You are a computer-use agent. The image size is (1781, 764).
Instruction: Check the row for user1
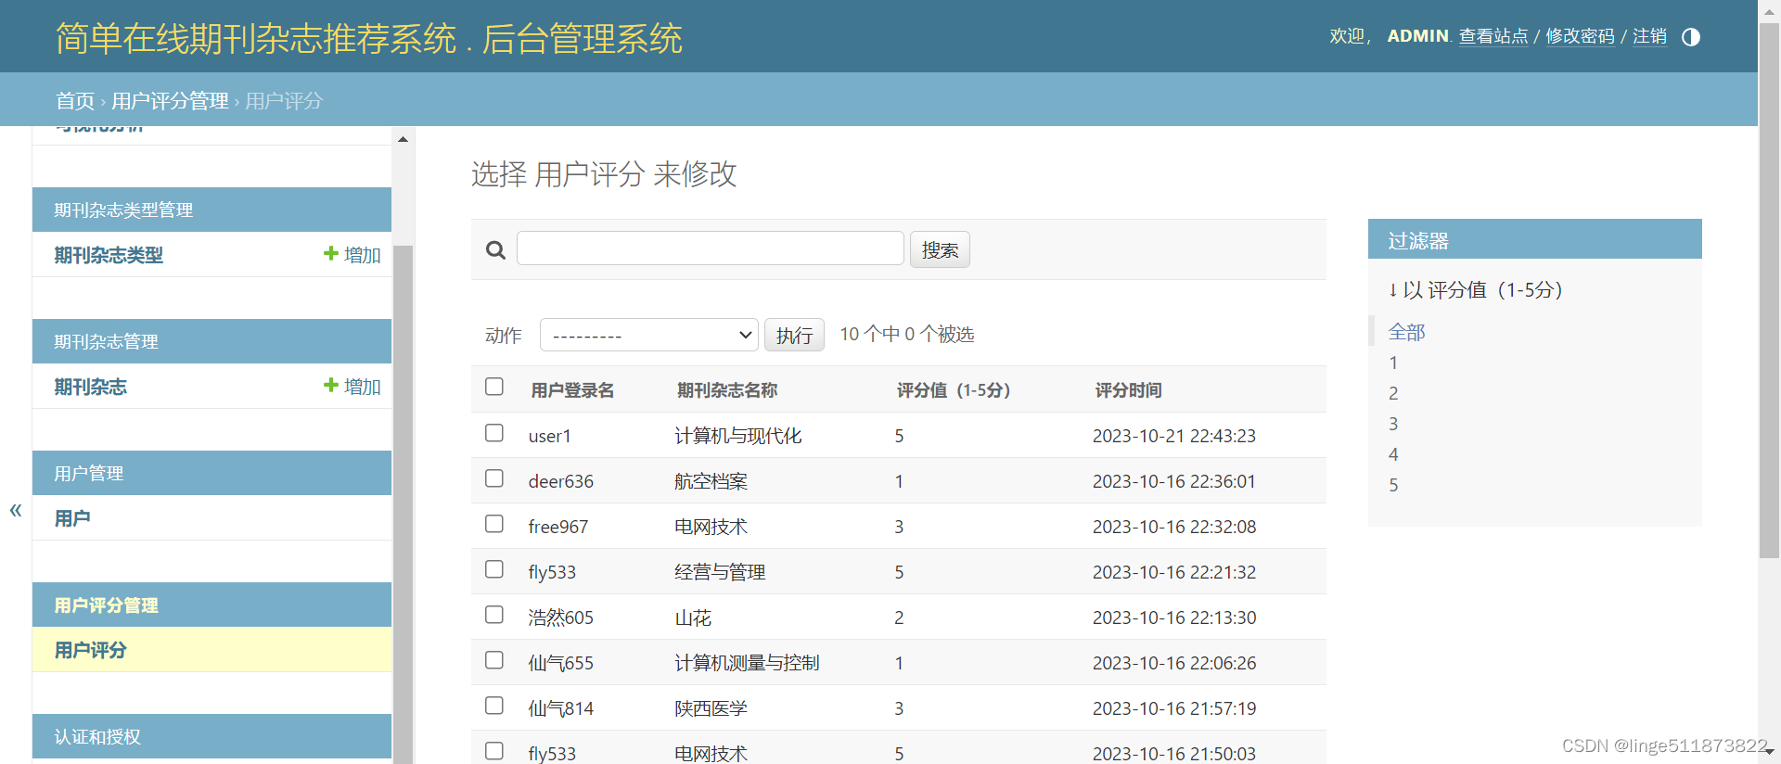pos(494,433)
